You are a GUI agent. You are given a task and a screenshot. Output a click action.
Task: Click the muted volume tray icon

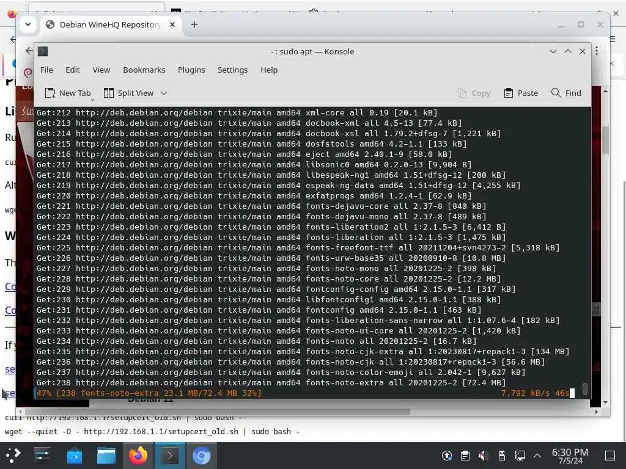pyautogui.click(x=483, y=456)
